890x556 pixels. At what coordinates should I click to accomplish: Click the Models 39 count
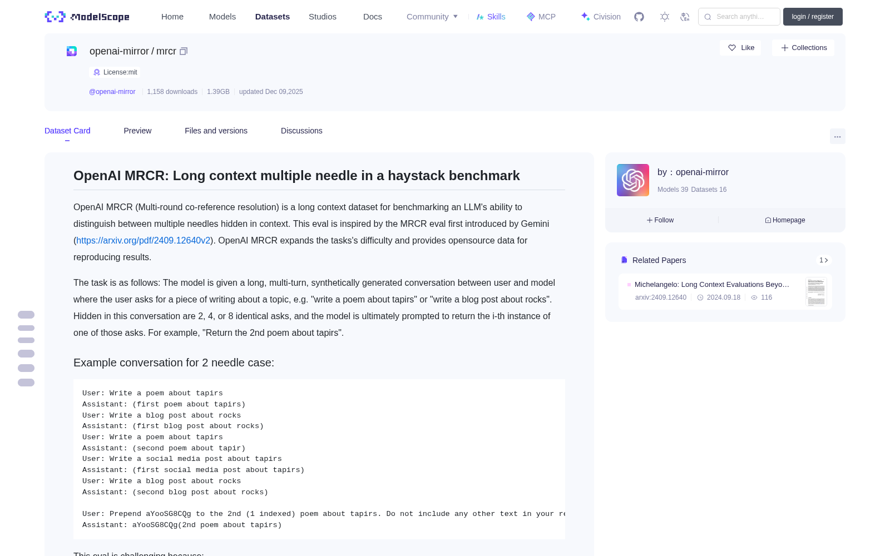point(673,190)
